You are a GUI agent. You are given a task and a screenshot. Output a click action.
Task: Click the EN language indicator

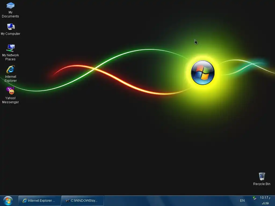pos(242,201)
